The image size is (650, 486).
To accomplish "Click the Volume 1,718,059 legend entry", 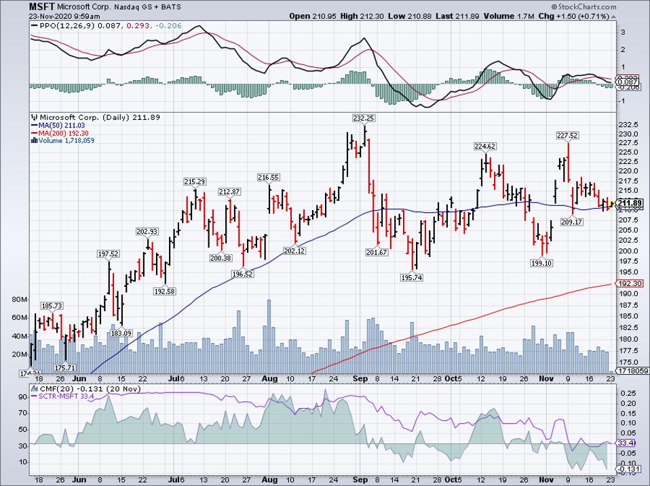I will coord(63,141).
